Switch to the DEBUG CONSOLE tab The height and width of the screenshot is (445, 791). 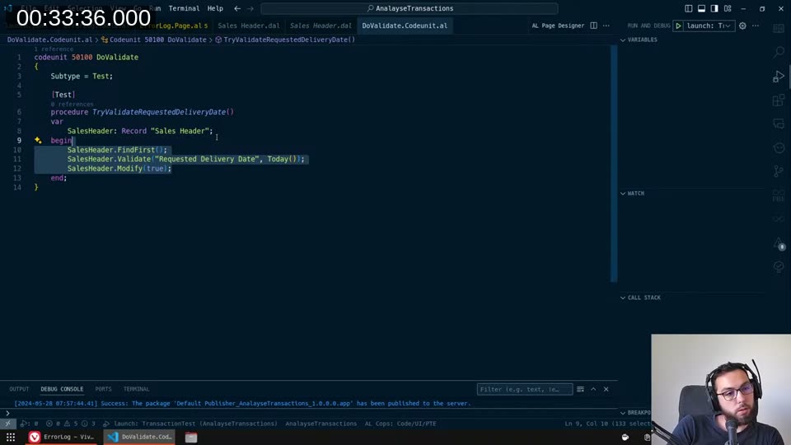(x=62, y=389)
